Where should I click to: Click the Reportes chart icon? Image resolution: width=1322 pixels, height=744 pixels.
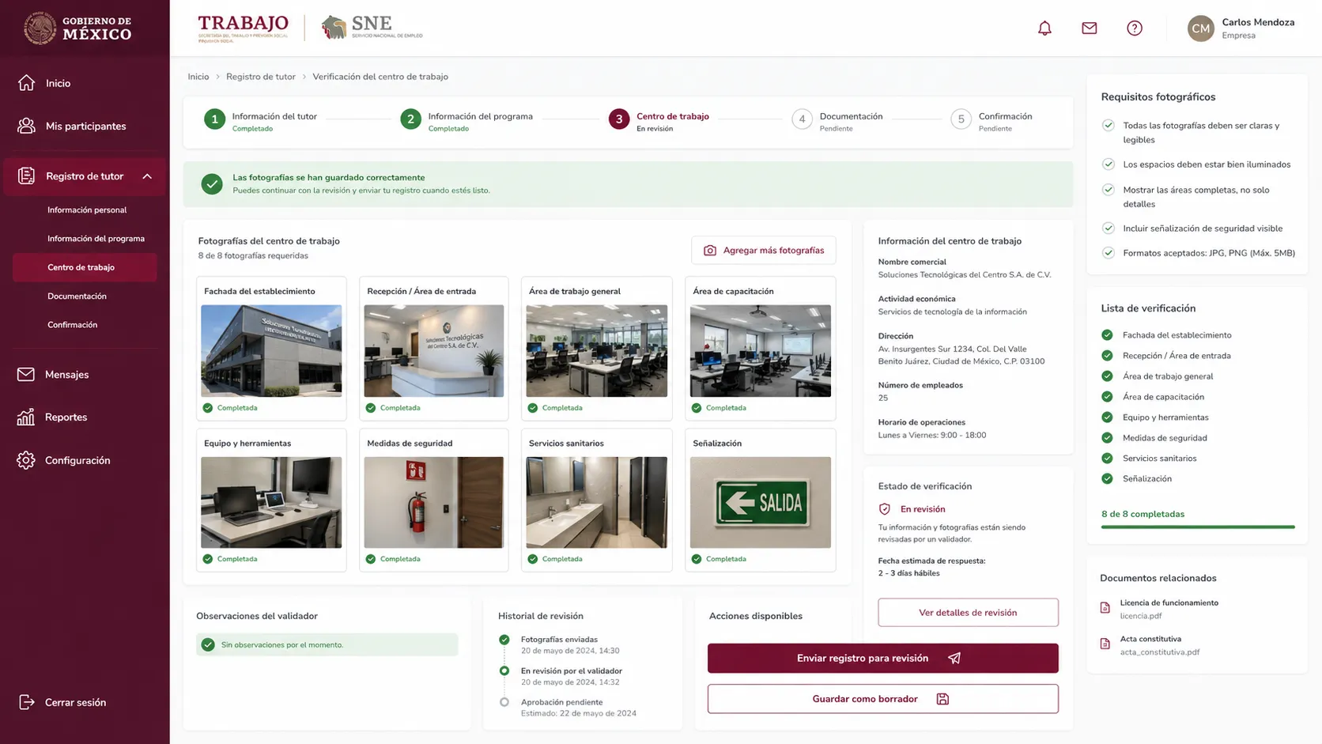[x=26, y=417]
